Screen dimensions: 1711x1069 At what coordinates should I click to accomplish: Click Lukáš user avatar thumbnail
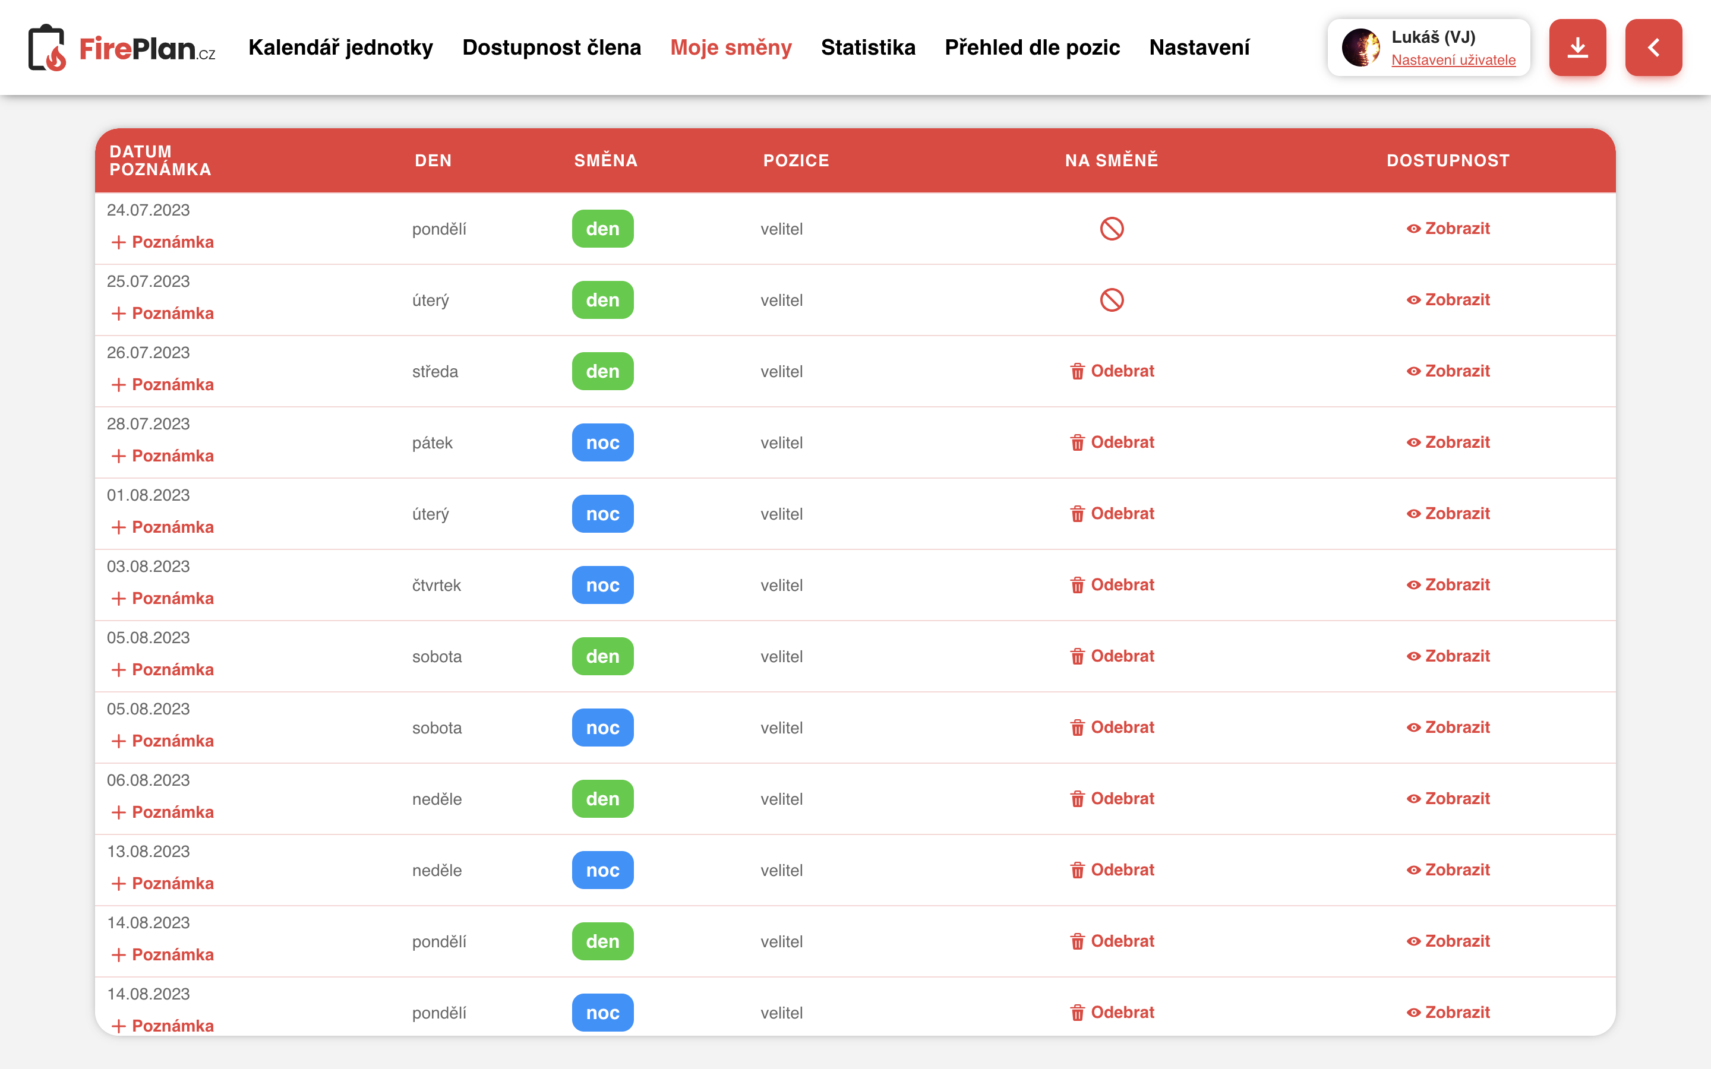[x=1360, y=48]
